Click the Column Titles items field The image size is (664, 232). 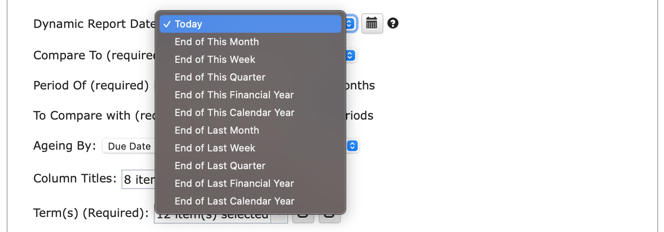(x=139, y=179)
